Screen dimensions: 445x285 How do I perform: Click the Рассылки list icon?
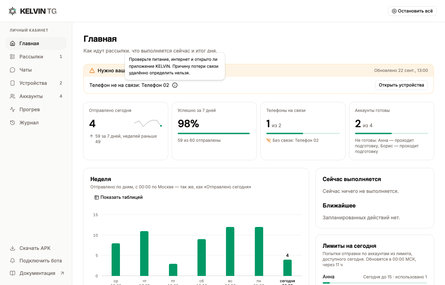[x=13, y=57]
